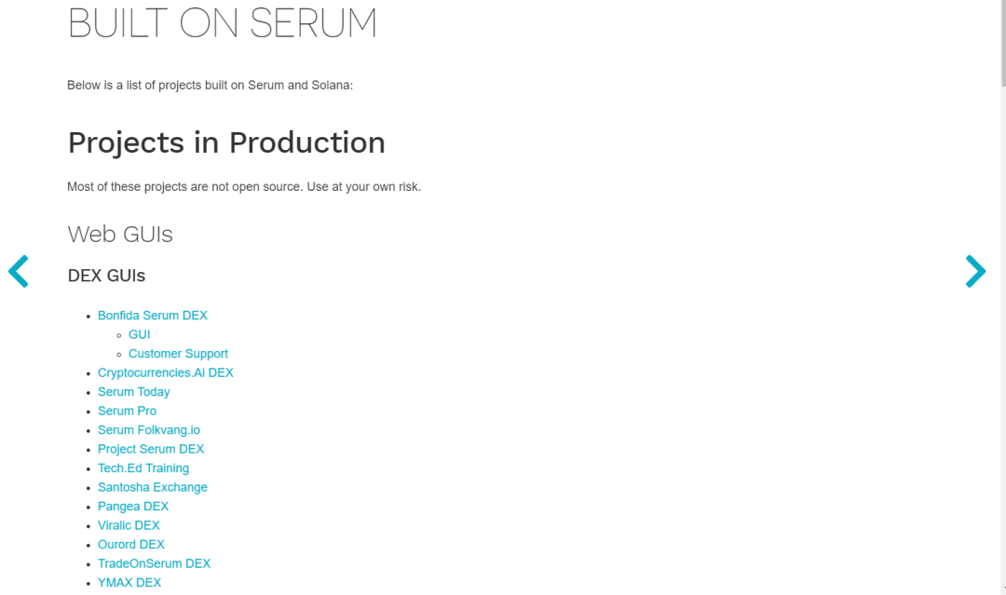The image size is (1006, 595).
Task: Go to the previous page arrow
Action: point(19,271)
